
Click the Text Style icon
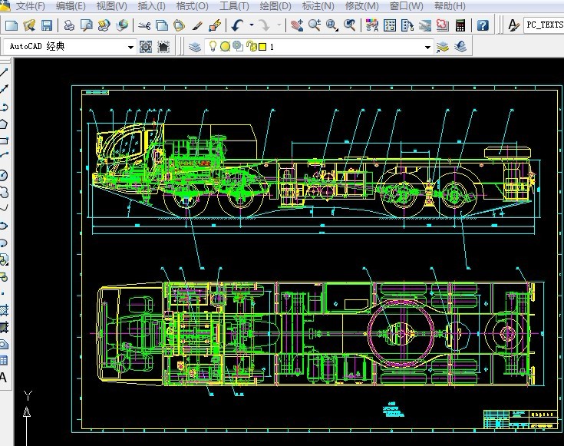513,25
